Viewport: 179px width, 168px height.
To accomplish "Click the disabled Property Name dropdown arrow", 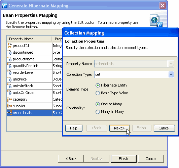I will click(171, 64).
